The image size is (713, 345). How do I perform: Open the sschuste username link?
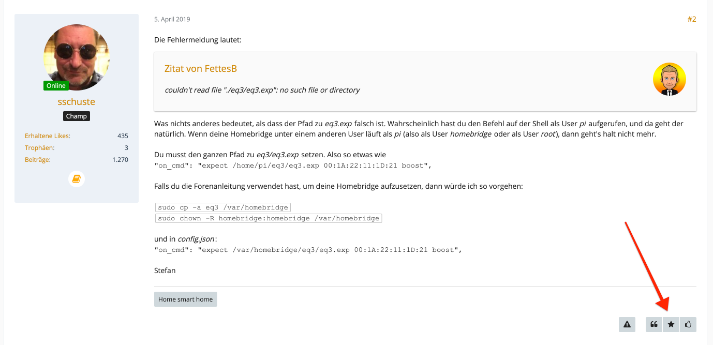(x=77, y=102)
